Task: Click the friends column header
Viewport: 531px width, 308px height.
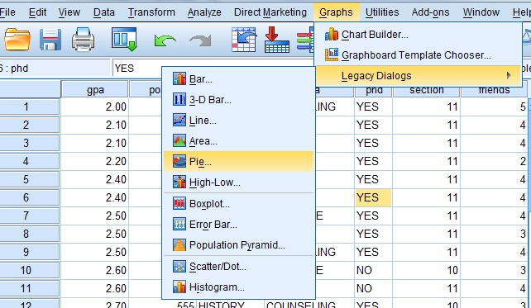Action: (494, 91)
